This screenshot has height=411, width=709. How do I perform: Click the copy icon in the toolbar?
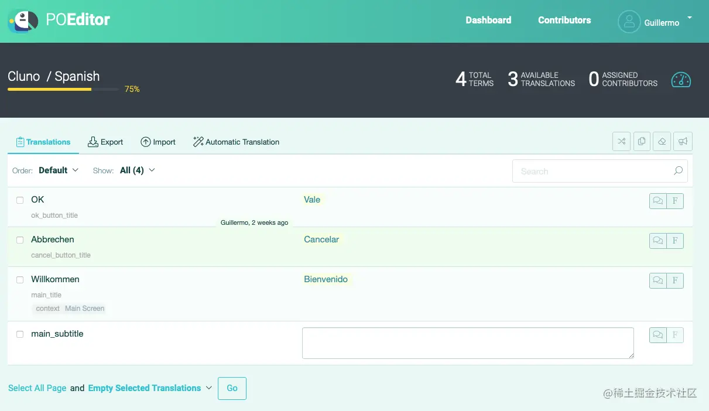642,141
